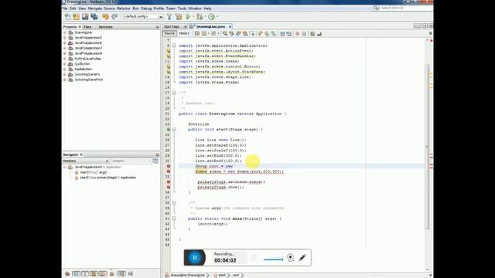Open the File menu
This screenshot has height=278, width=495.
click(x=65, y=8)
